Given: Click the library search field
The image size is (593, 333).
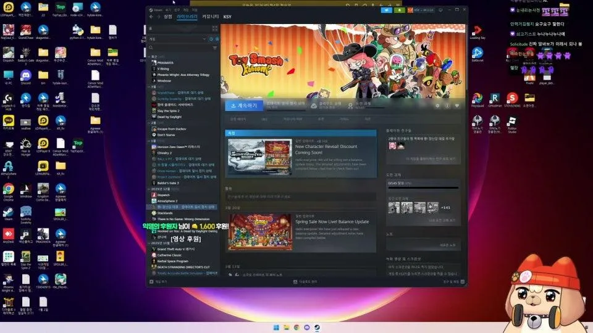Looking at the screenshot, I should (179, 48).
